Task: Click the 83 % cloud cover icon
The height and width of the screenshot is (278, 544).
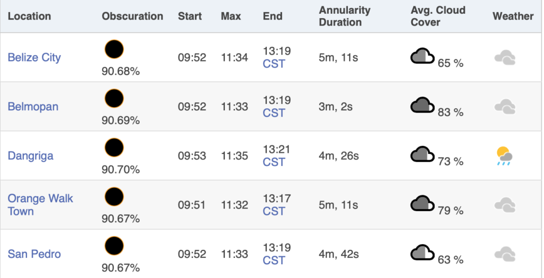Action: 422,106
